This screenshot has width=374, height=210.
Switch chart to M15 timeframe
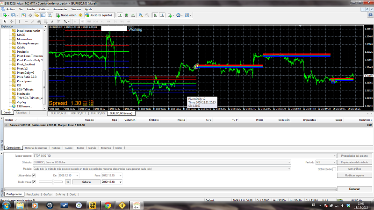click(x=88, y=21)
